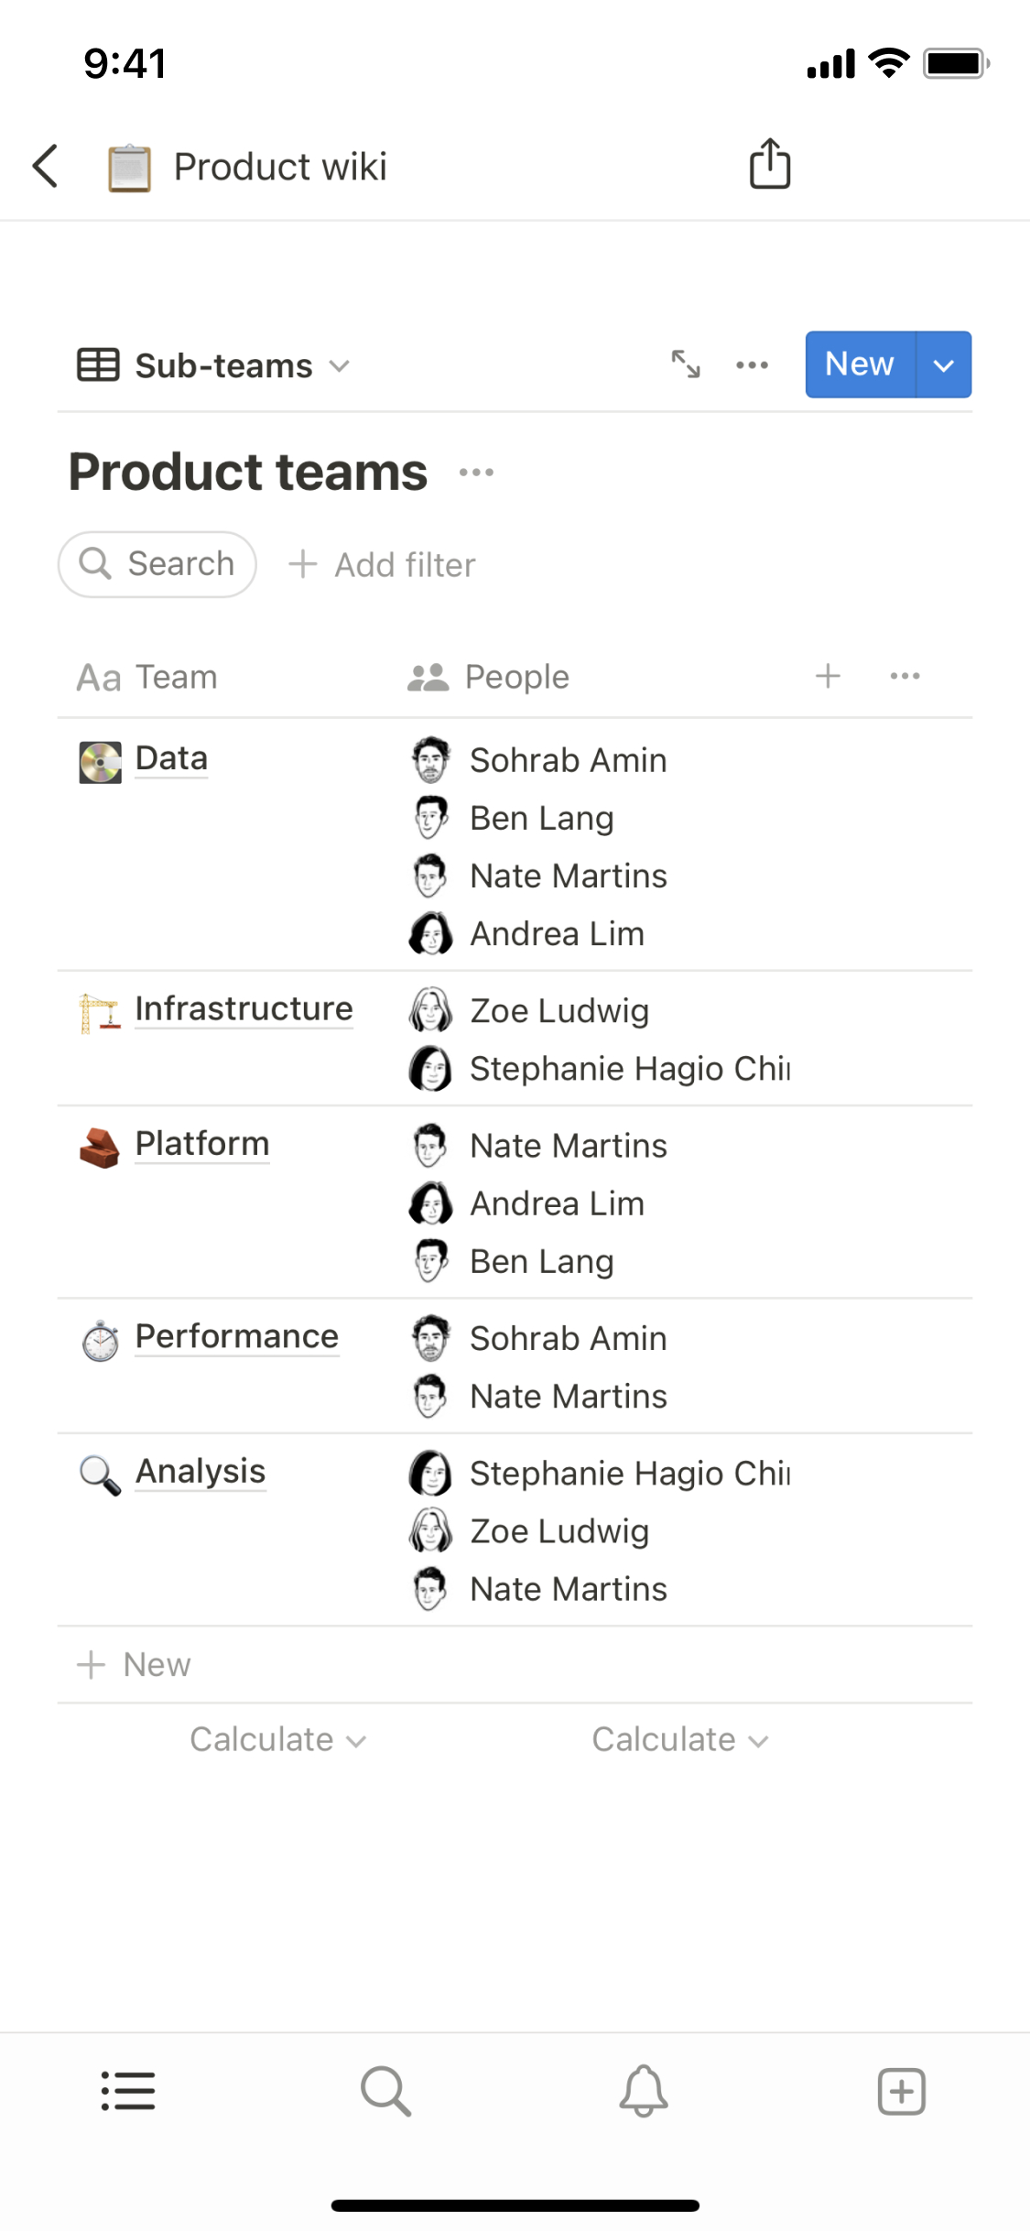Image resolution: width=1030 pixels, height=2231 pixels.
Task: Open notifications bell in bottom bar
Action: pyautogui.click(x=644, y=2091)
